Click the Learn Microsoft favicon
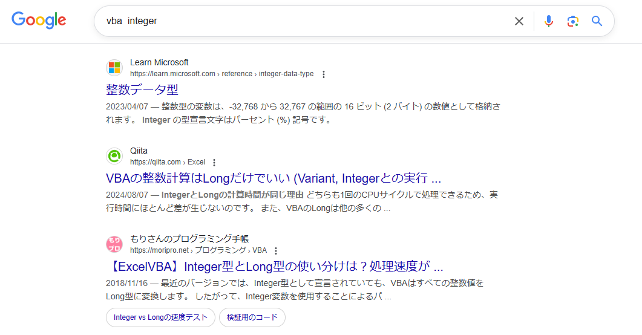Viewport: 642px width, 335px height. 114,68
